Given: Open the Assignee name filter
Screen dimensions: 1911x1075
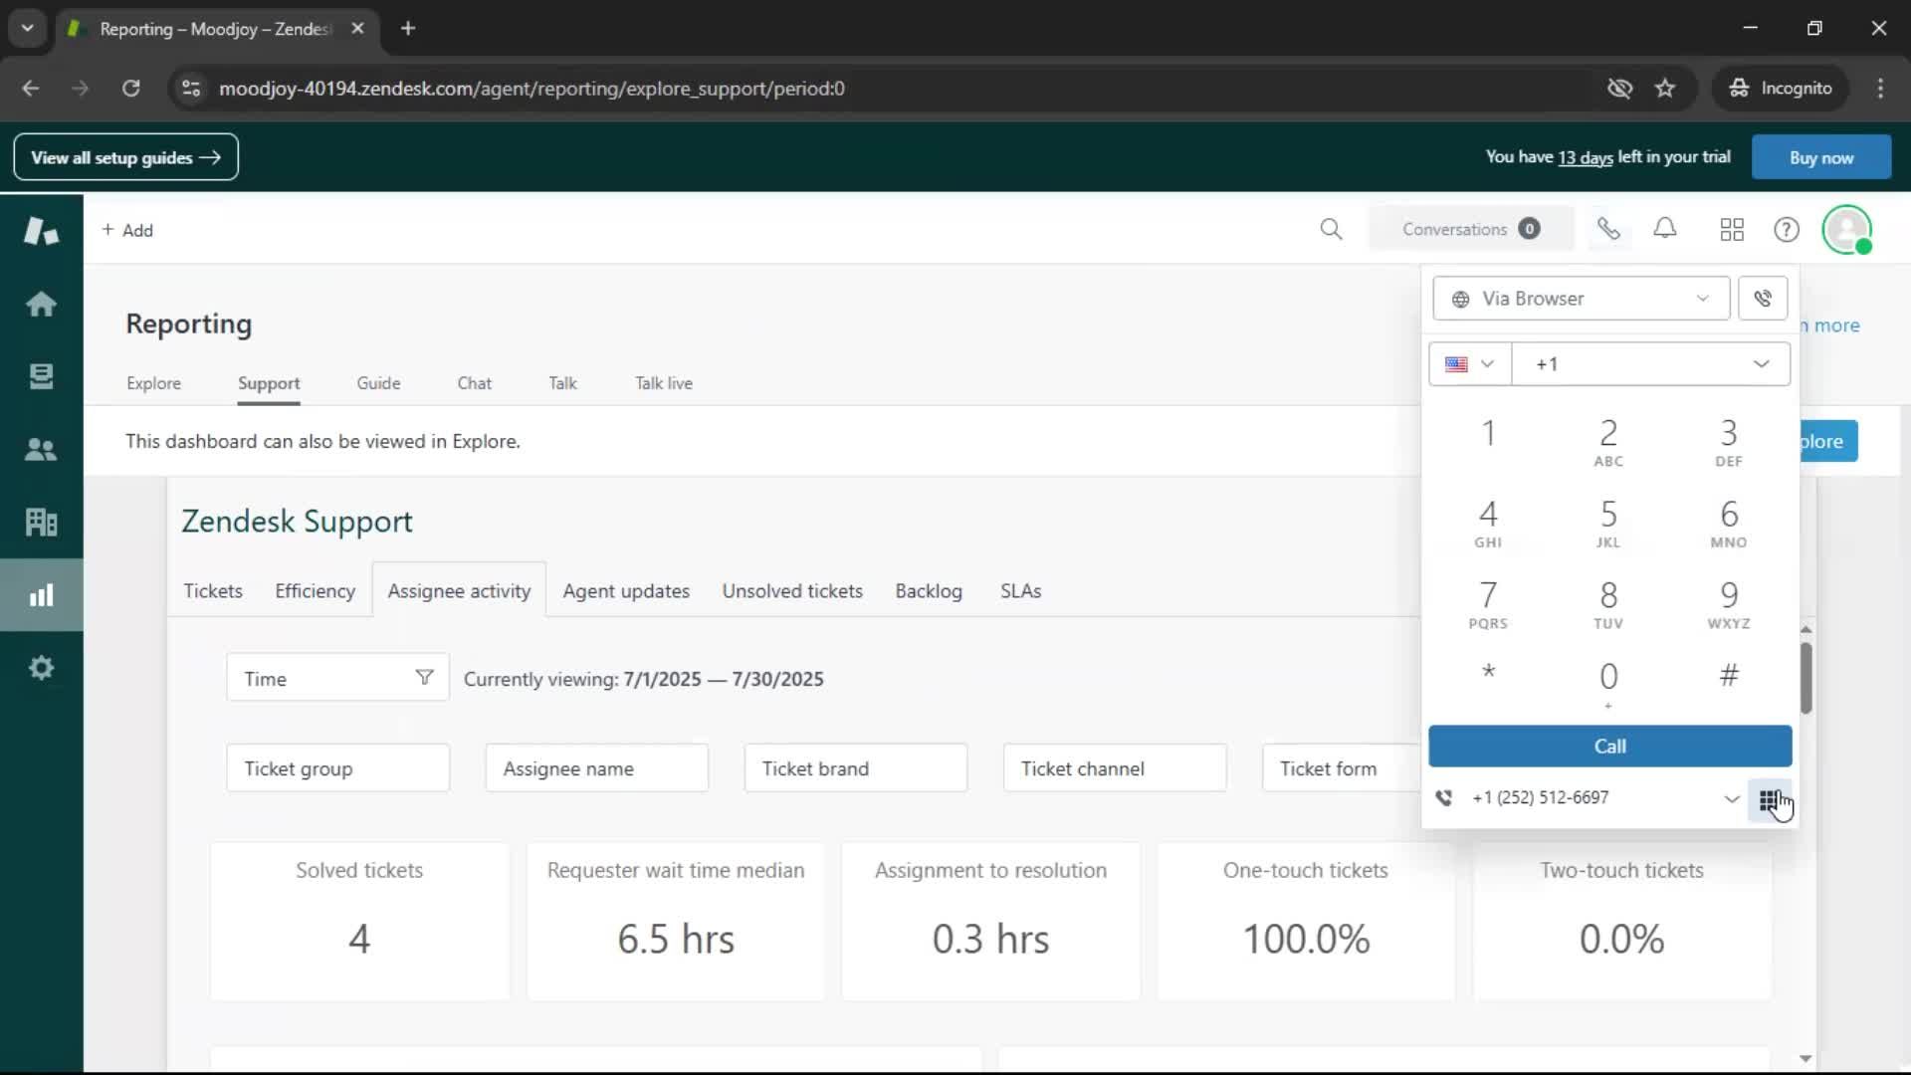Looking at the screenshot, I should (596, 768).
